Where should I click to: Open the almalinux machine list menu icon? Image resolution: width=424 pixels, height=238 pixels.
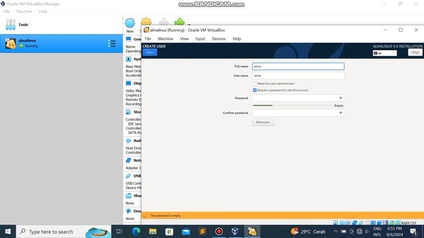click(112, 44)
